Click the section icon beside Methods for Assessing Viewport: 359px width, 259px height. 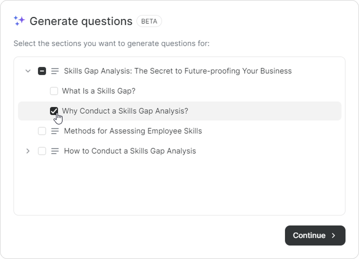tap(55, 131)
